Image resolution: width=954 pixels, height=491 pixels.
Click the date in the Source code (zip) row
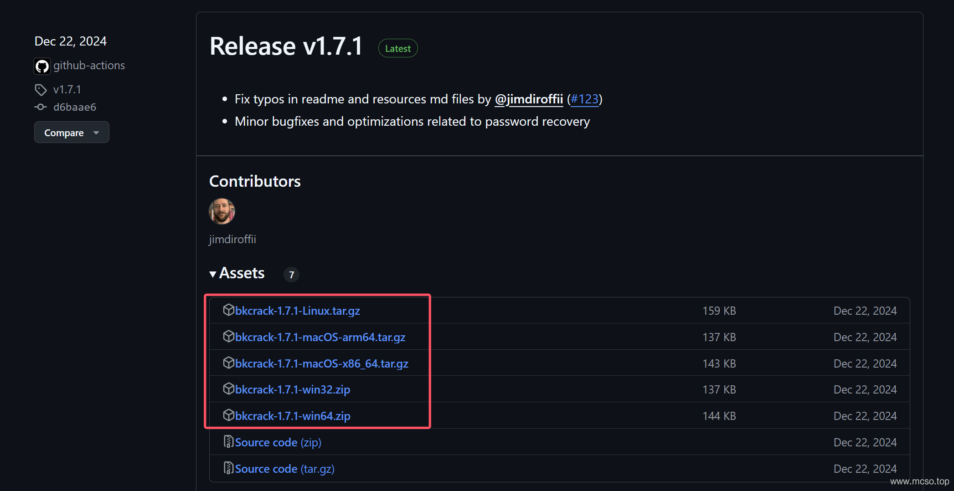coord(865,442)
